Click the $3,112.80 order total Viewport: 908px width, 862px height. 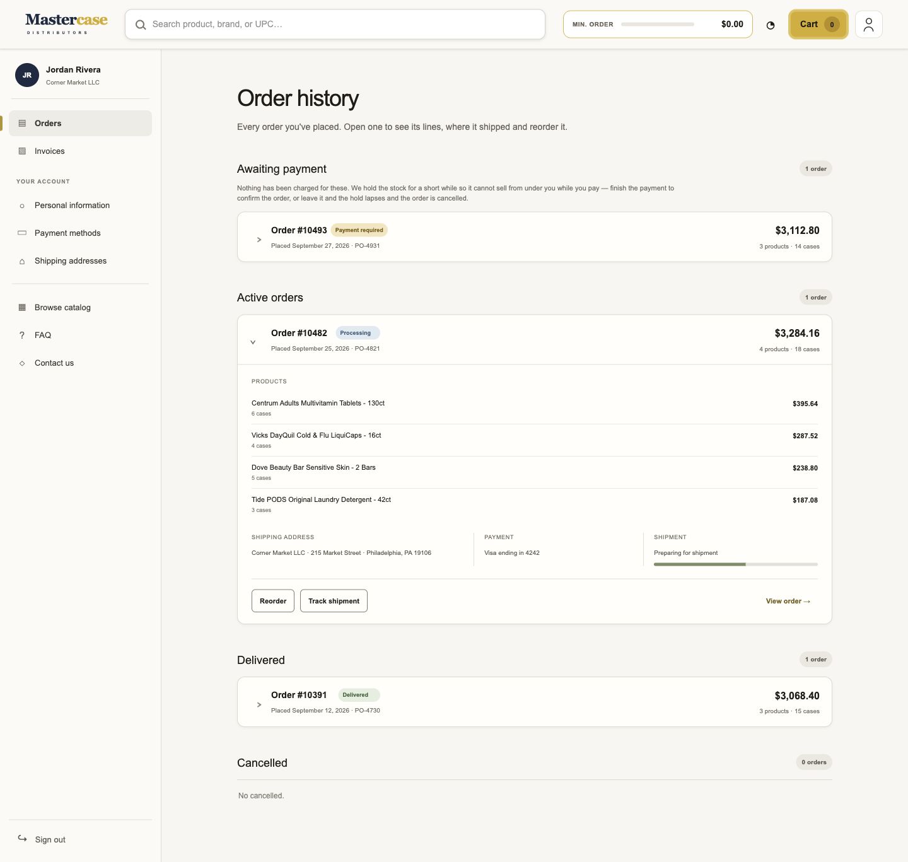pos(797,231)
